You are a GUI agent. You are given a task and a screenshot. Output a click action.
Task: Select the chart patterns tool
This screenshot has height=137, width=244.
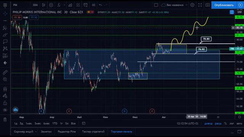click(5, 49)
